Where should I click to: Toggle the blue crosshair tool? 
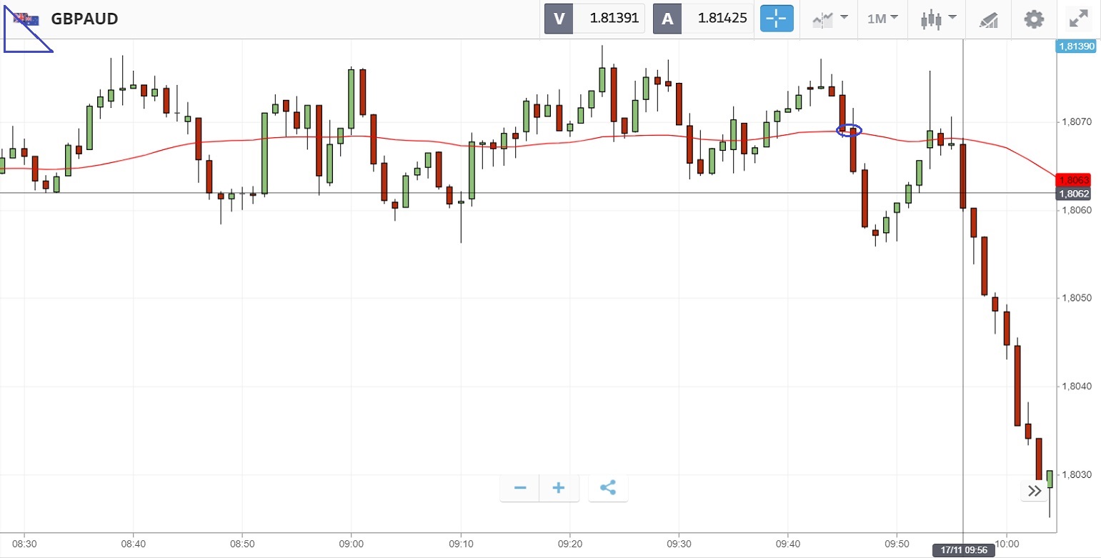click(x=777, y=19)
